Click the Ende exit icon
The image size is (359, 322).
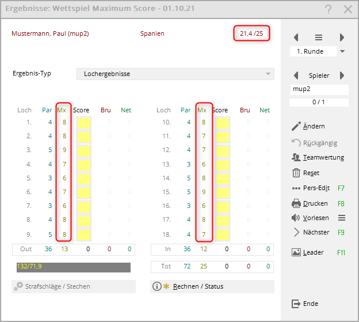click(296, 304)
